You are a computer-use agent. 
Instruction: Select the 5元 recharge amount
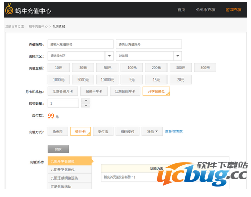coord(132,80)
